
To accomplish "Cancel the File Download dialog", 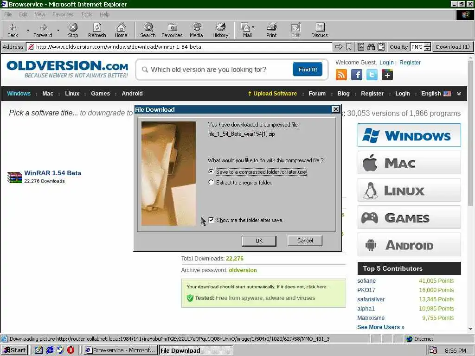I will point(305,241).
